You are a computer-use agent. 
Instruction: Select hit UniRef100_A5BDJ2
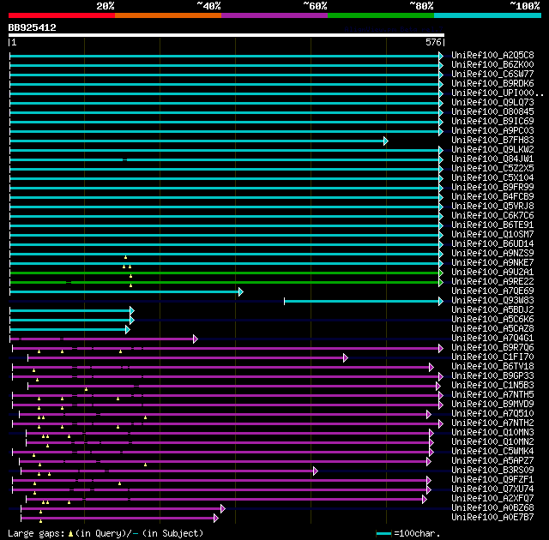492,310
